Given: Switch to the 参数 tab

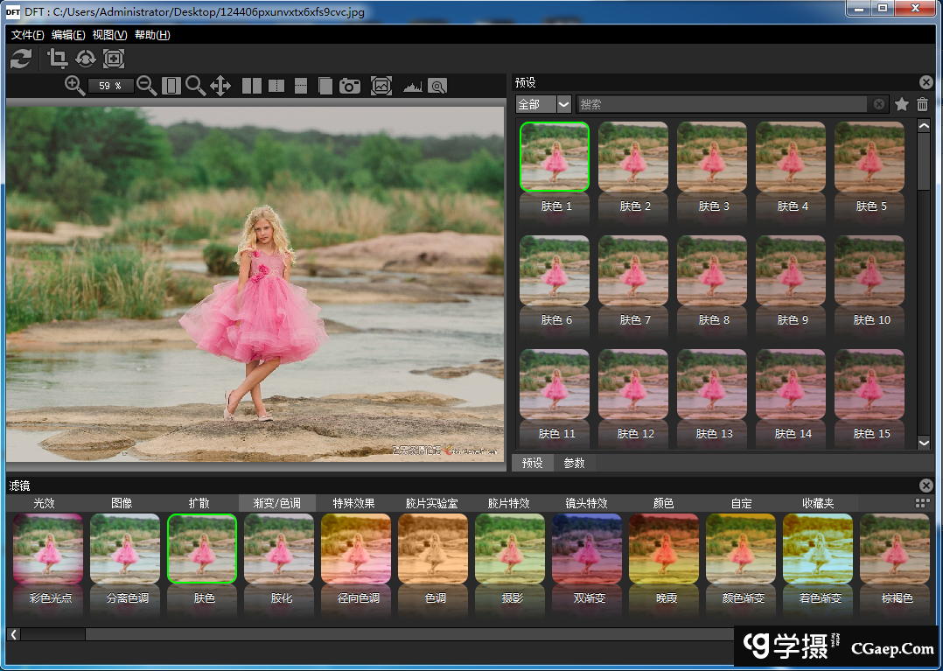Looking at the screenshot, I should click(574, 463).
